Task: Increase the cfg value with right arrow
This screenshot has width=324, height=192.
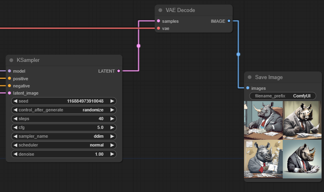Action: pyautogui.click(x=112, y=128)
